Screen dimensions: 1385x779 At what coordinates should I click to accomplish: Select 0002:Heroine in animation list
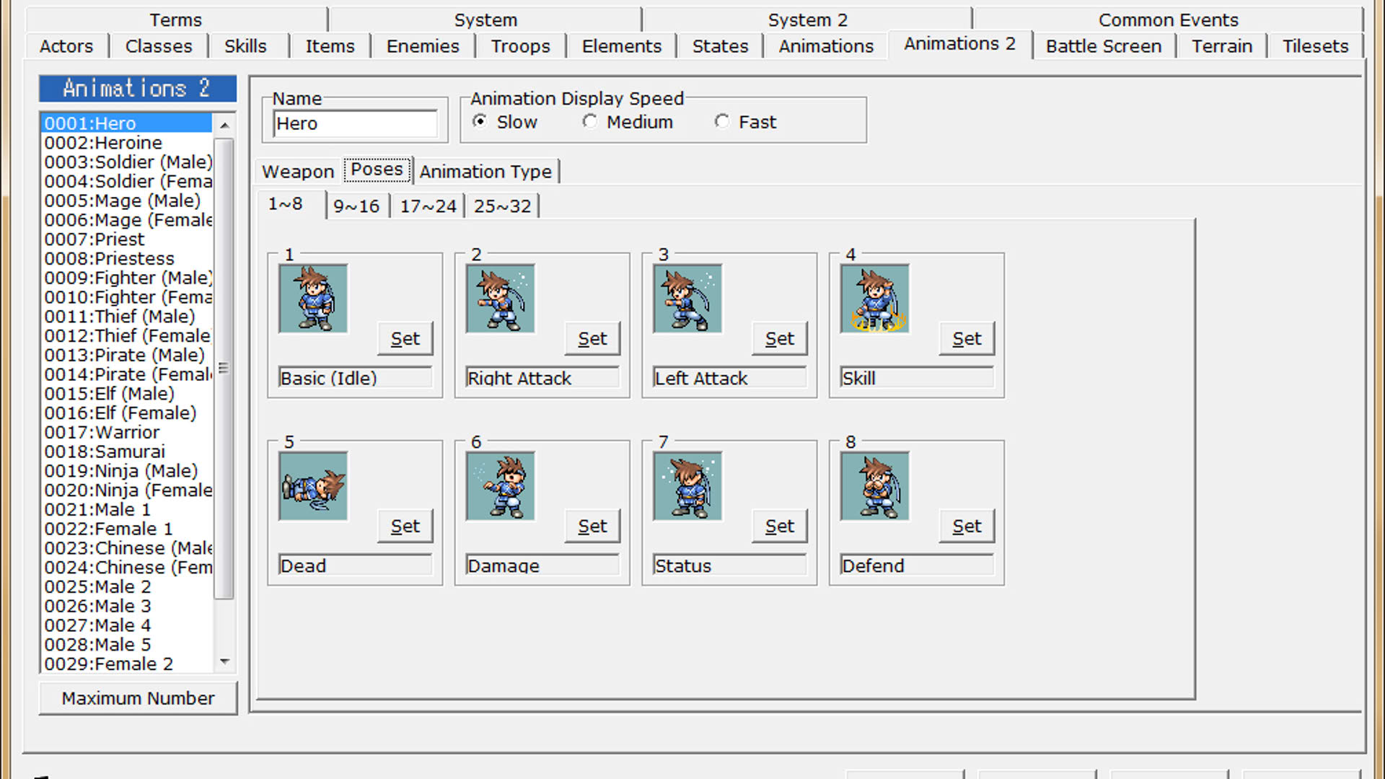pos(127,143)
